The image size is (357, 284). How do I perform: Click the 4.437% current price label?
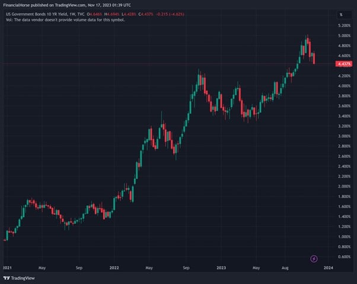click(344, 64)
